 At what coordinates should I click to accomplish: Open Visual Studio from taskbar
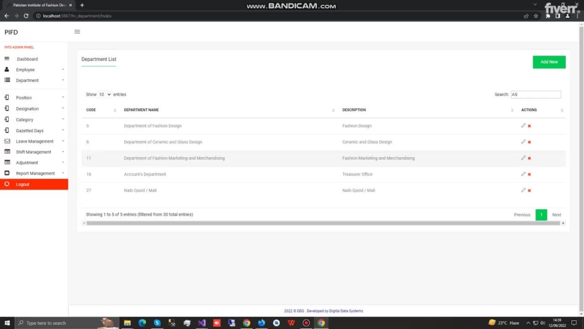pos(202,323)
